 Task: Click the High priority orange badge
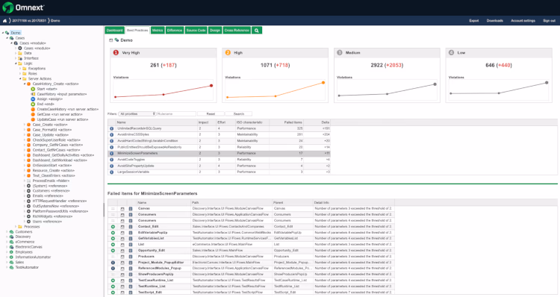[228, 52]
